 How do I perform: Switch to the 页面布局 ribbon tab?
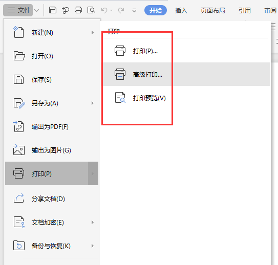(213, 10)
